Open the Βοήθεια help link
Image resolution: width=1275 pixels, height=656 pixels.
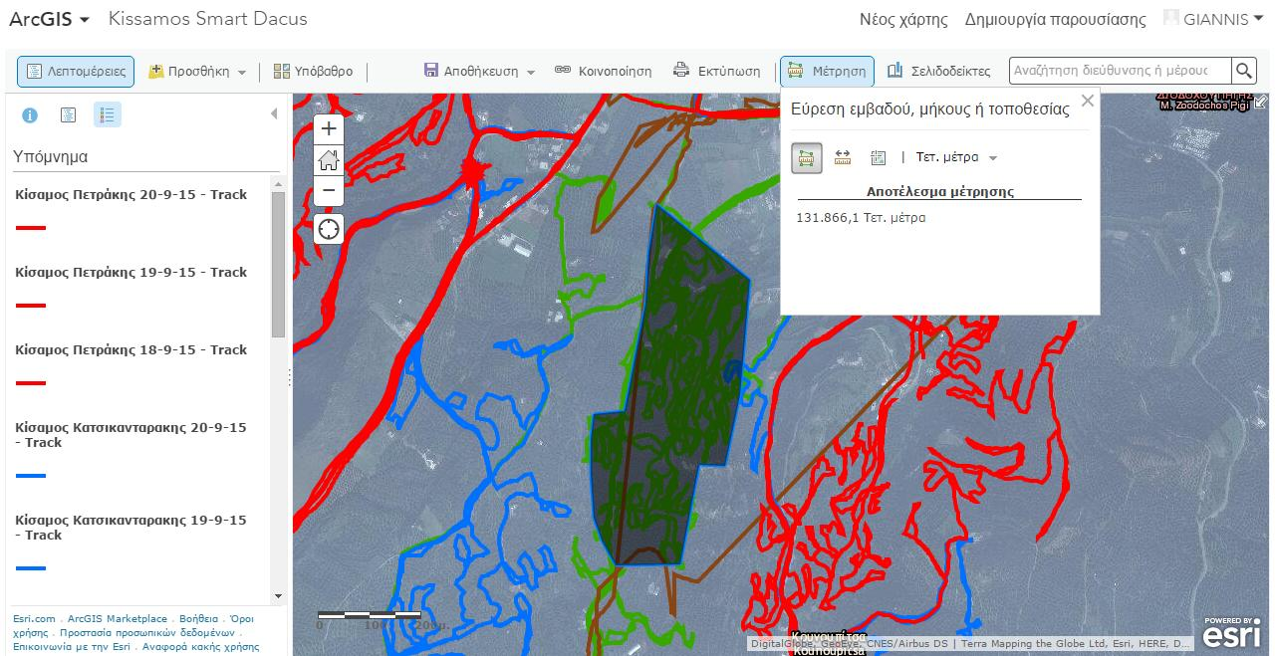[x=198, y=619]
